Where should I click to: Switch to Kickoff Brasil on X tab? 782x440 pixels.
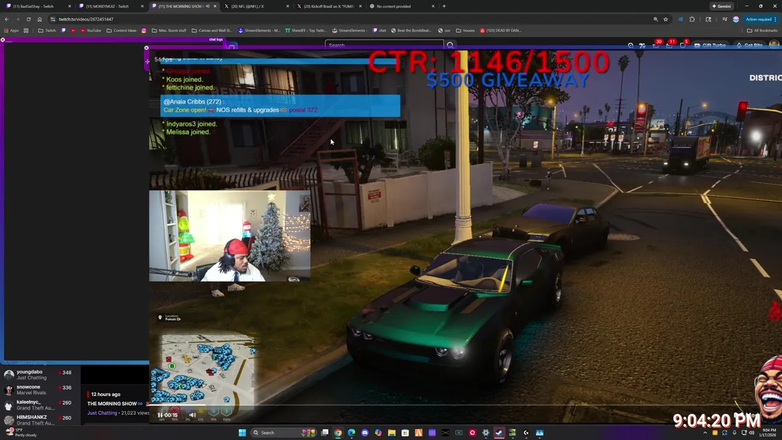coord(329,6)
